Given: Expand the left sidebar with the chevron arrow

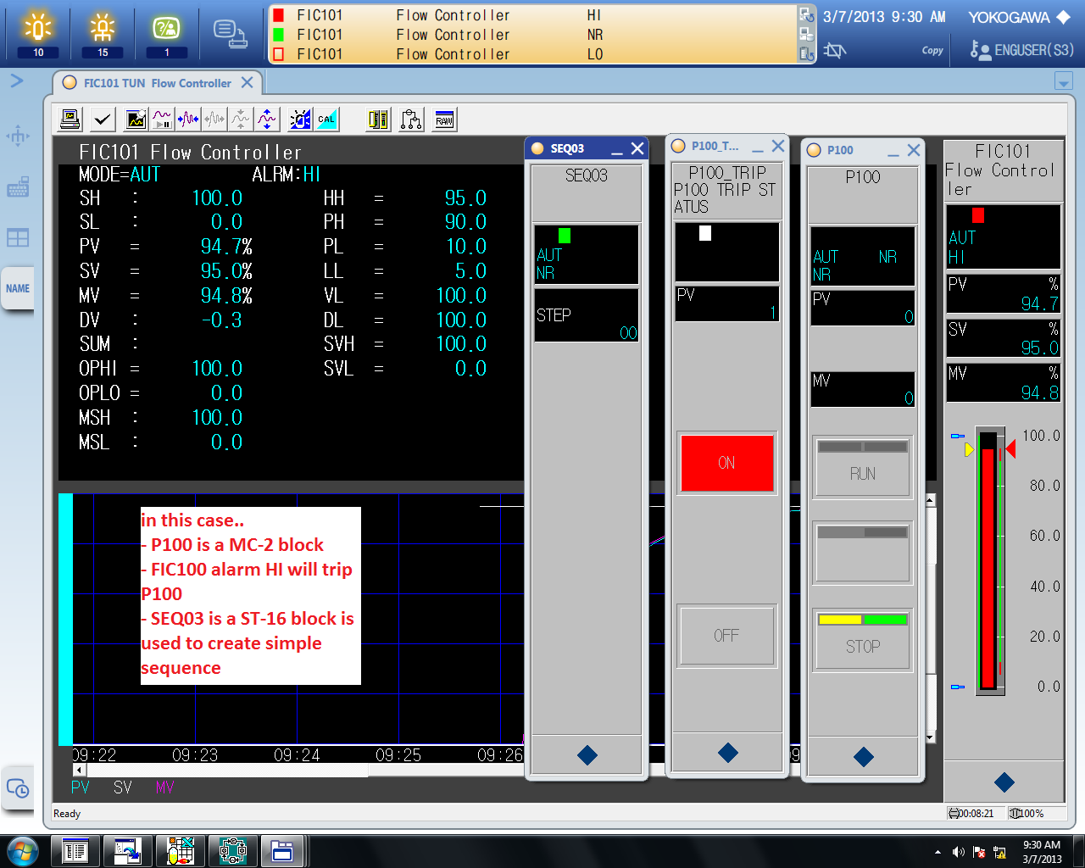Looking at the screenshot, I should (x=16, y=81).
